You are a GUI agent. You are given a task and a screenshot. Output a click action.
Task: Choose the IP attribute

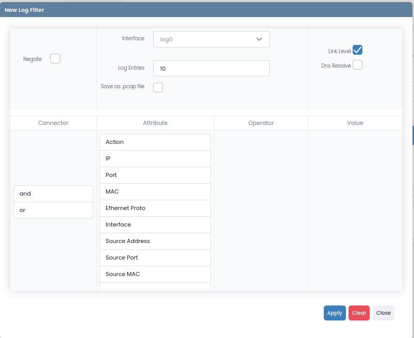tap(155, 159)
